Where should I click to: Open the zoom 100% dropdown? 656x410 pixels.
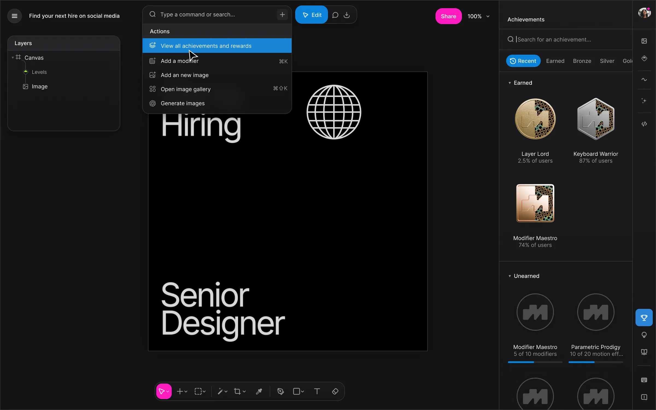(x=478, y=16)
